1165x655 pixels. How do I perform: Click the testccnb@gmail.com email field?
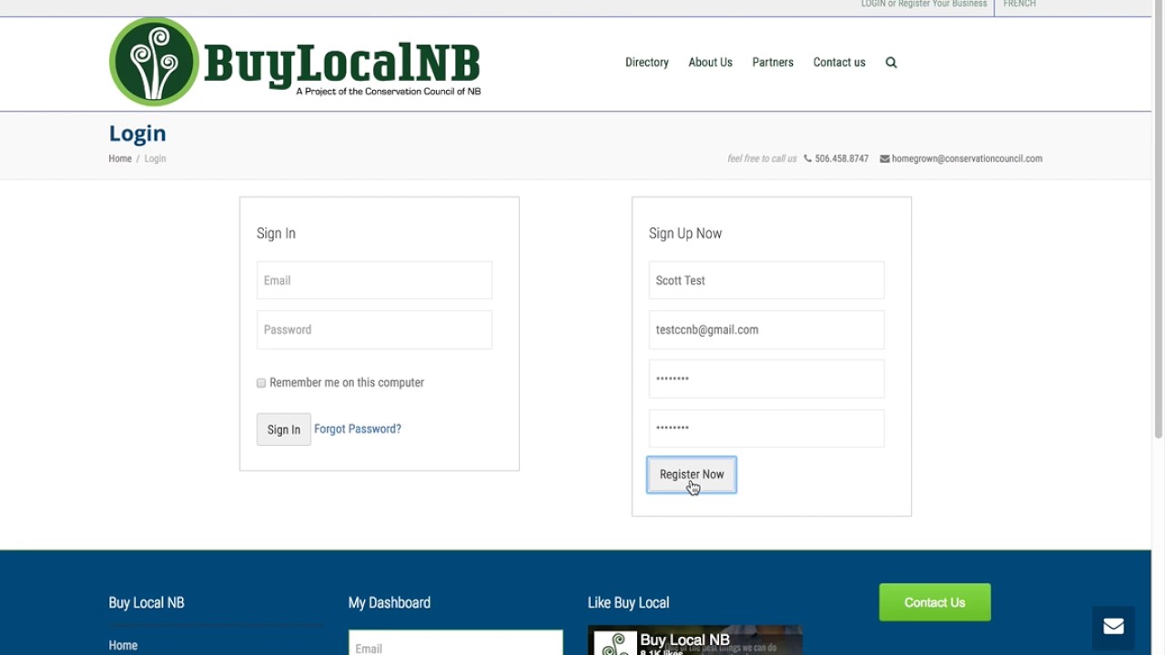tap(766, 329)
